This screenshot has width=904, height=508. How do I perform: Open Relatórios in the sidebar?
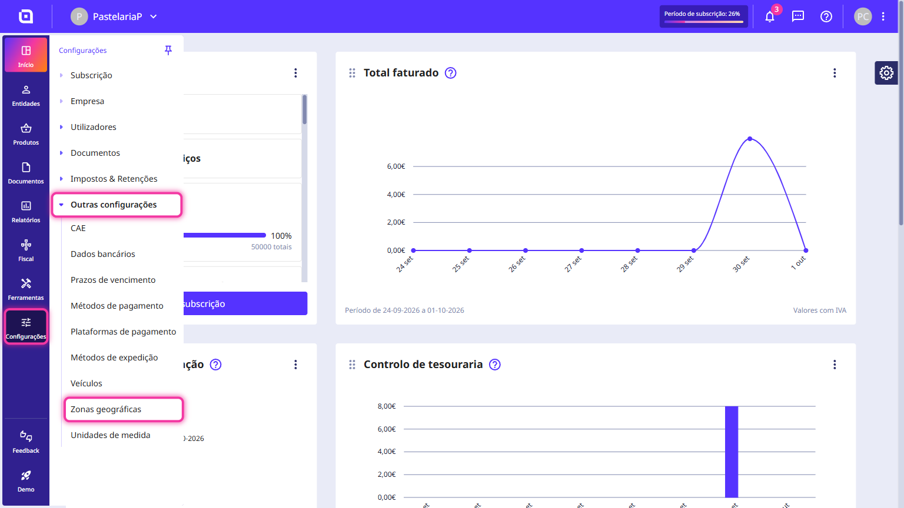coord(26,212)
